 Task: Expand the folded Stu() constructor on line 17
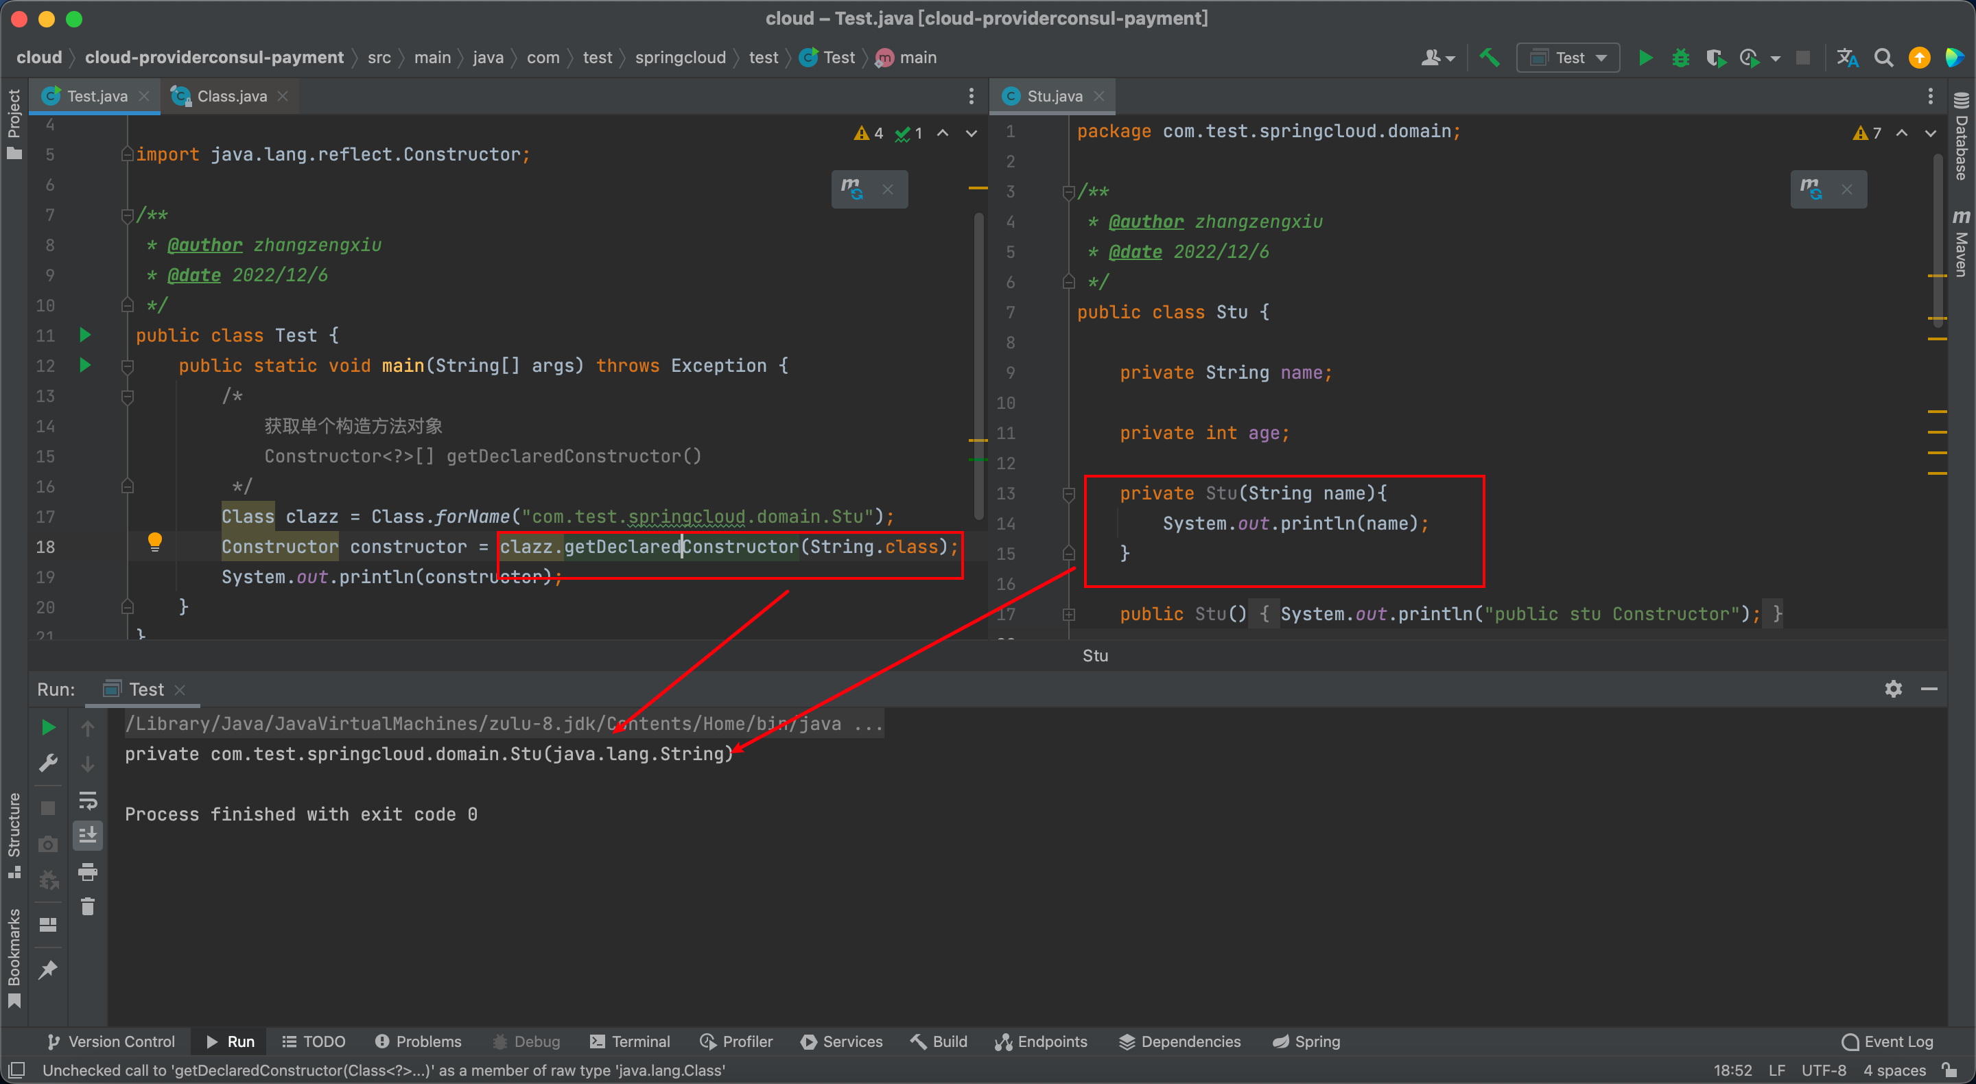[1068, 615]
